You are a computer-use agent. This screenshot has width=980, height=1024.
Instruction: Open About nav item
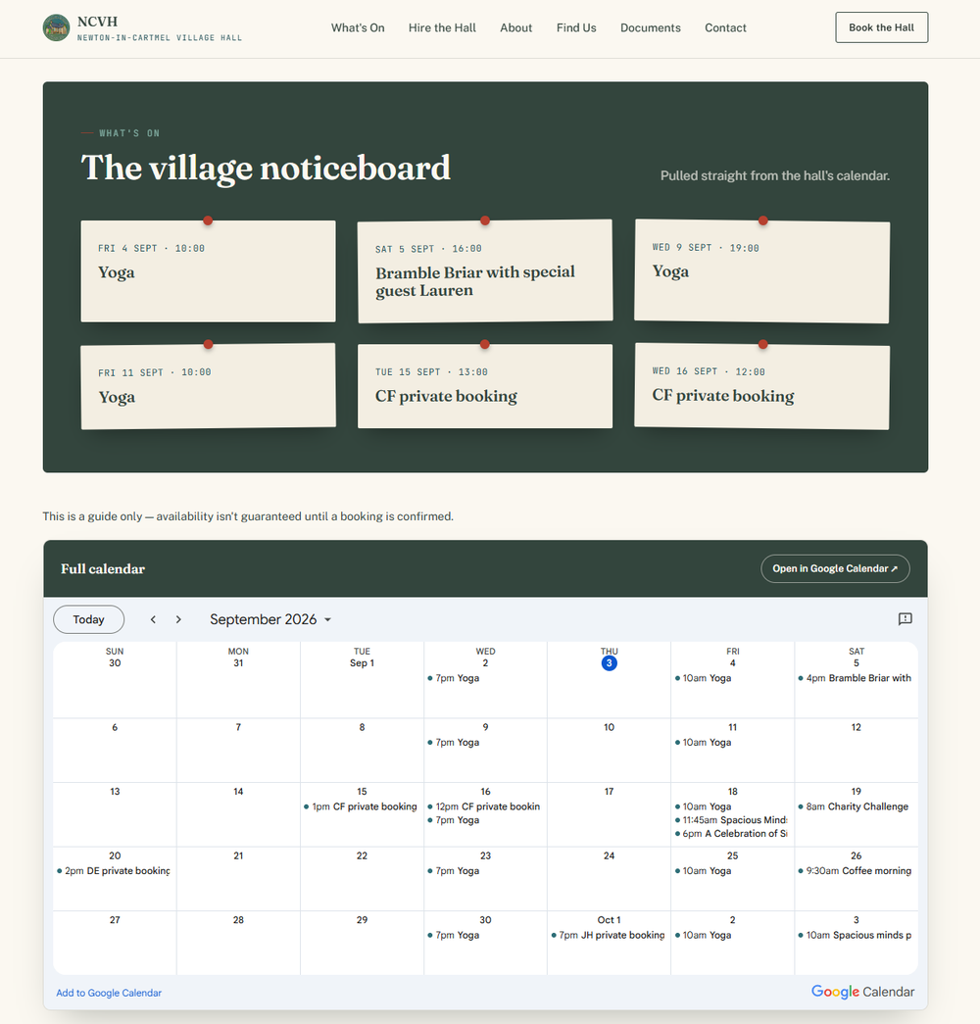point(516,28)
